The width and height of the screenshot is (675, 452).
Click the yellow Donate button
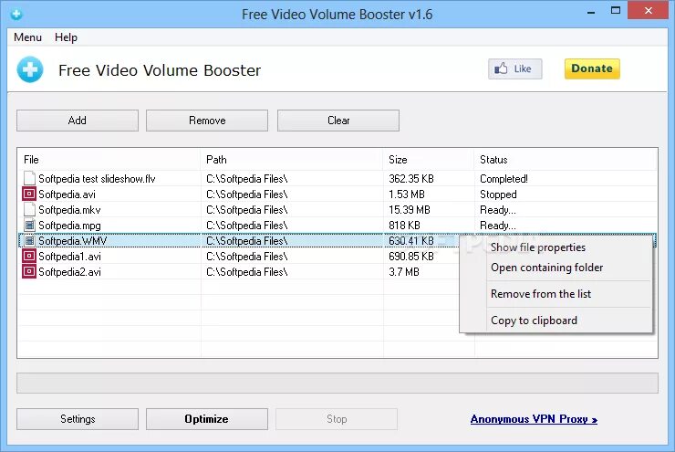click(592, 69)
